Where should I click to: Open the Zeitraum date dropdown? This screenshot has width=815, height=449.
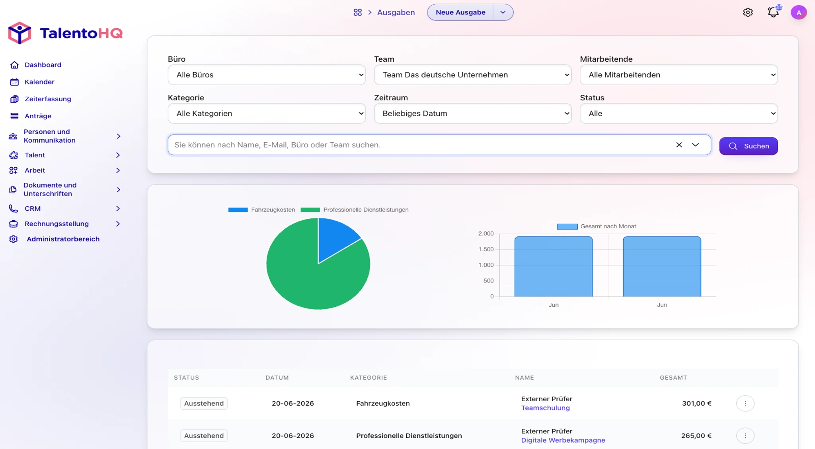coord(472,114)
